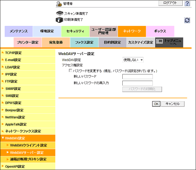Switch to the ボックス tab
This screenshot has width=196, height=170.
[x=160, y=31]
